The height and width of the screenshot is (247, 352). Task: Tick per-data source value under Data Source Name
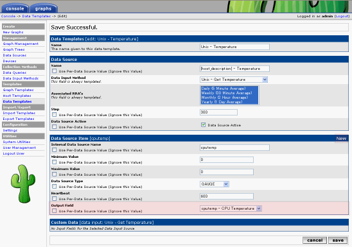click(54, 71)
